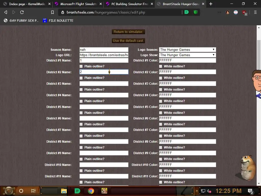Open the user avatar extension icon
This screenshot has width=261, height=196.
pyautogui.click(x=228, y=12)
